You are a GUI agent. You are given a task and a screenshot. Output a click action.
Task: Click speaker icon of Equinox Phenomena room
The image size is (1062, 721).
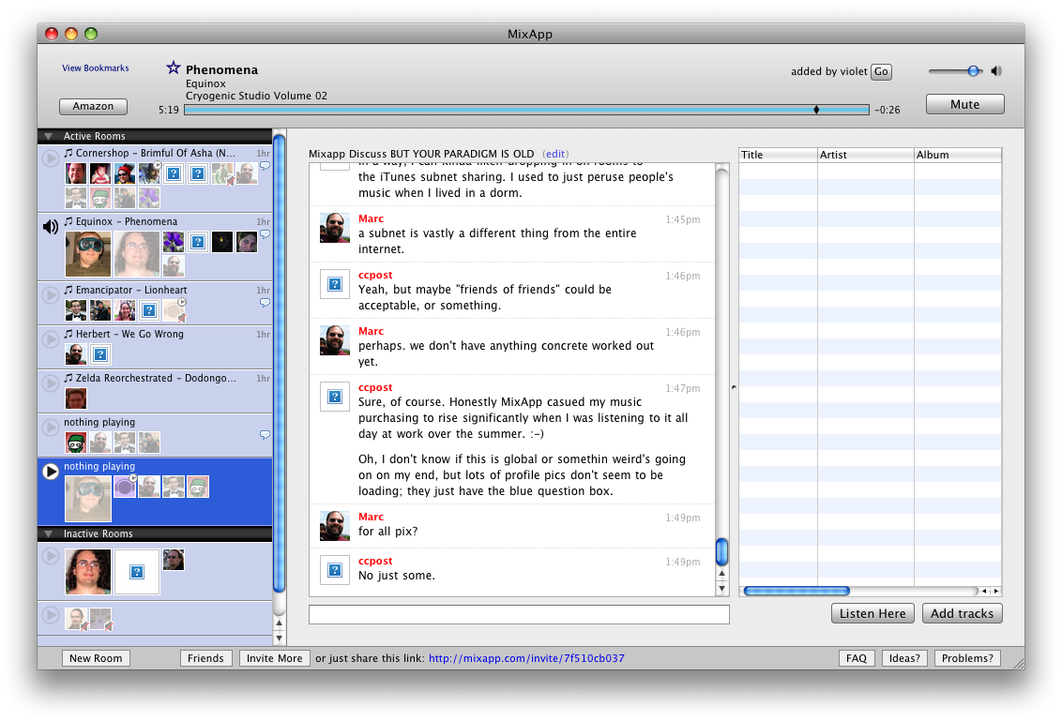pos(51,226)
